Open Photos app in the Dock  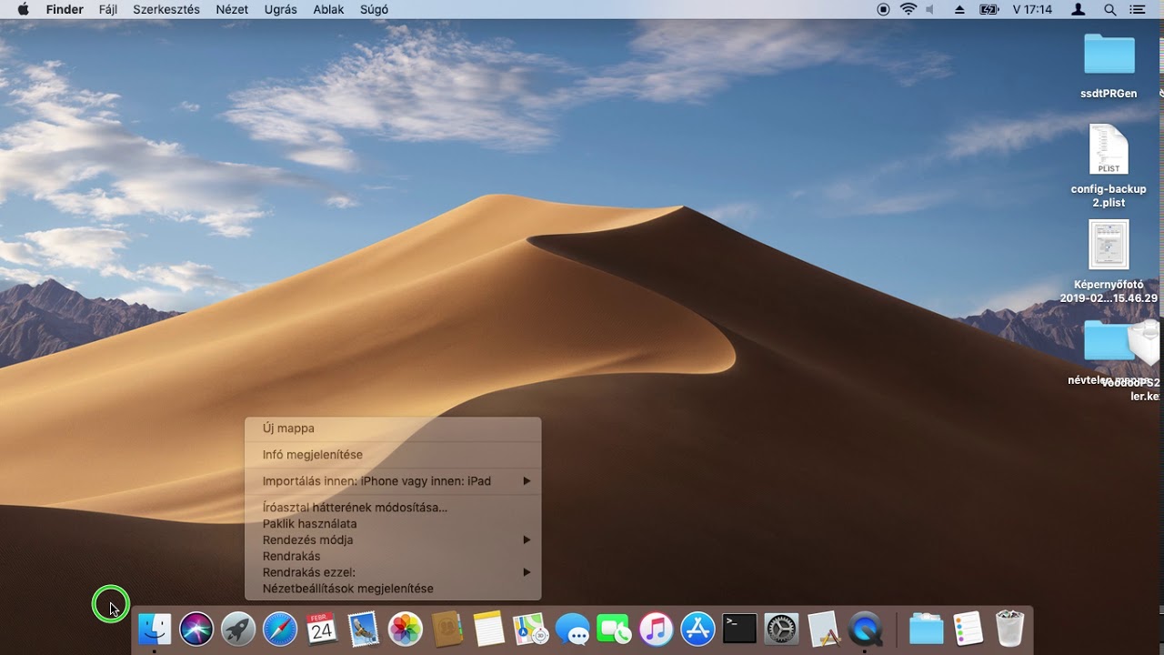406,629
